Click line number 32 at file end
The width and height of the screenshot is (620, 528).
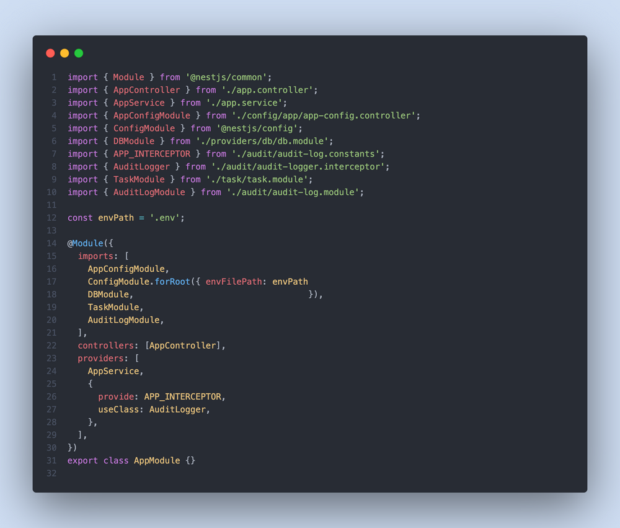pos(52,473)
